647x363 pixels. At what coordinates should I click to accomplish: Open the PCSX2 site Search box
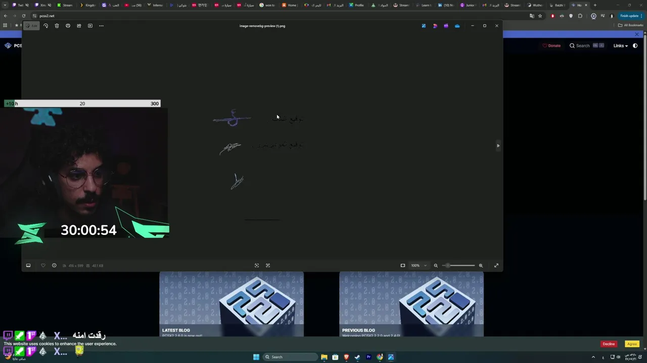tap(586, 45)
